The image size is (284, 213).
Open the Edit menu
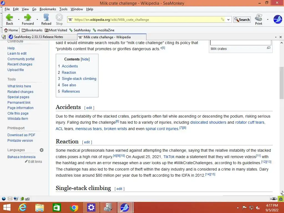coord(16,9)
